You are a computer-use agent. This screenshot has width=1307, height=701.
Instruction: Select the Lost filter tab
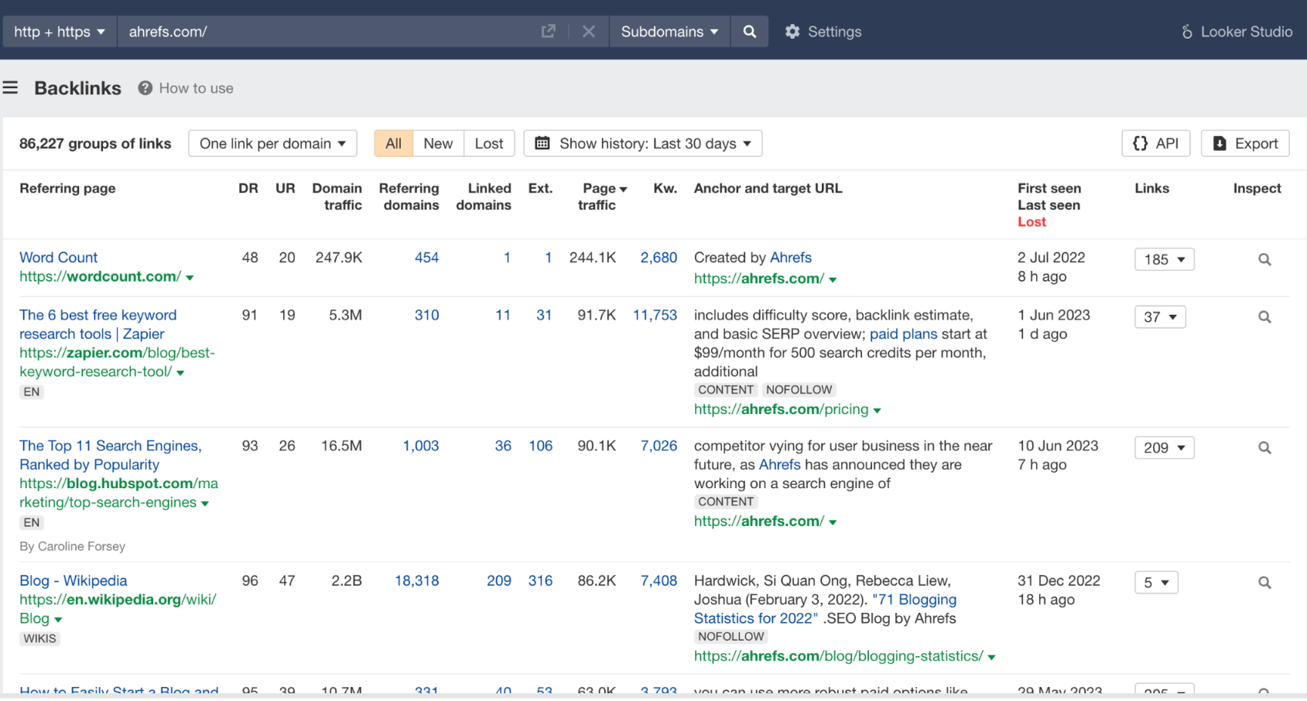point(489,143)
